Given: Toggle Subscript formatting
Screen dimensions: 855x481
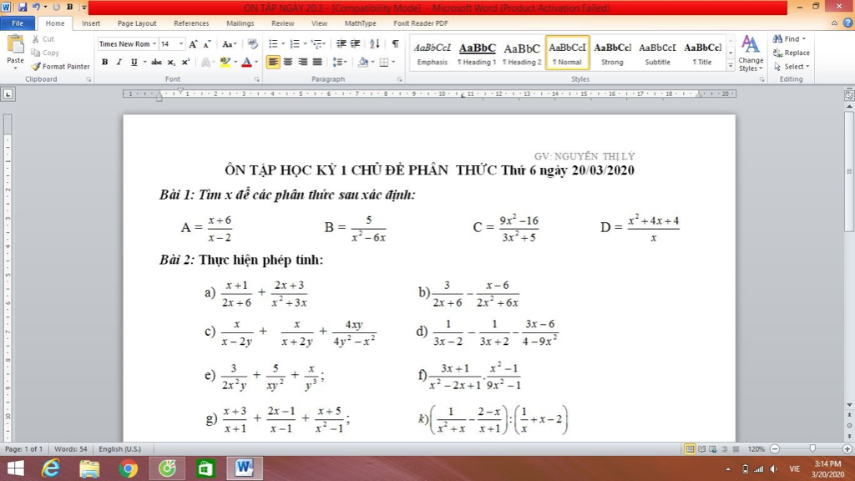Looking at the screenshot, I should [x=171, y=62].
